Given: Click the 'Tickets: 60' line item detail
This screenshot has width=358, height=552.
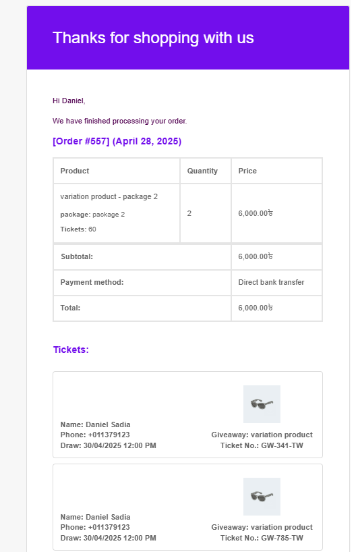Looking at the screenshot, I should [x=78, y=229].
